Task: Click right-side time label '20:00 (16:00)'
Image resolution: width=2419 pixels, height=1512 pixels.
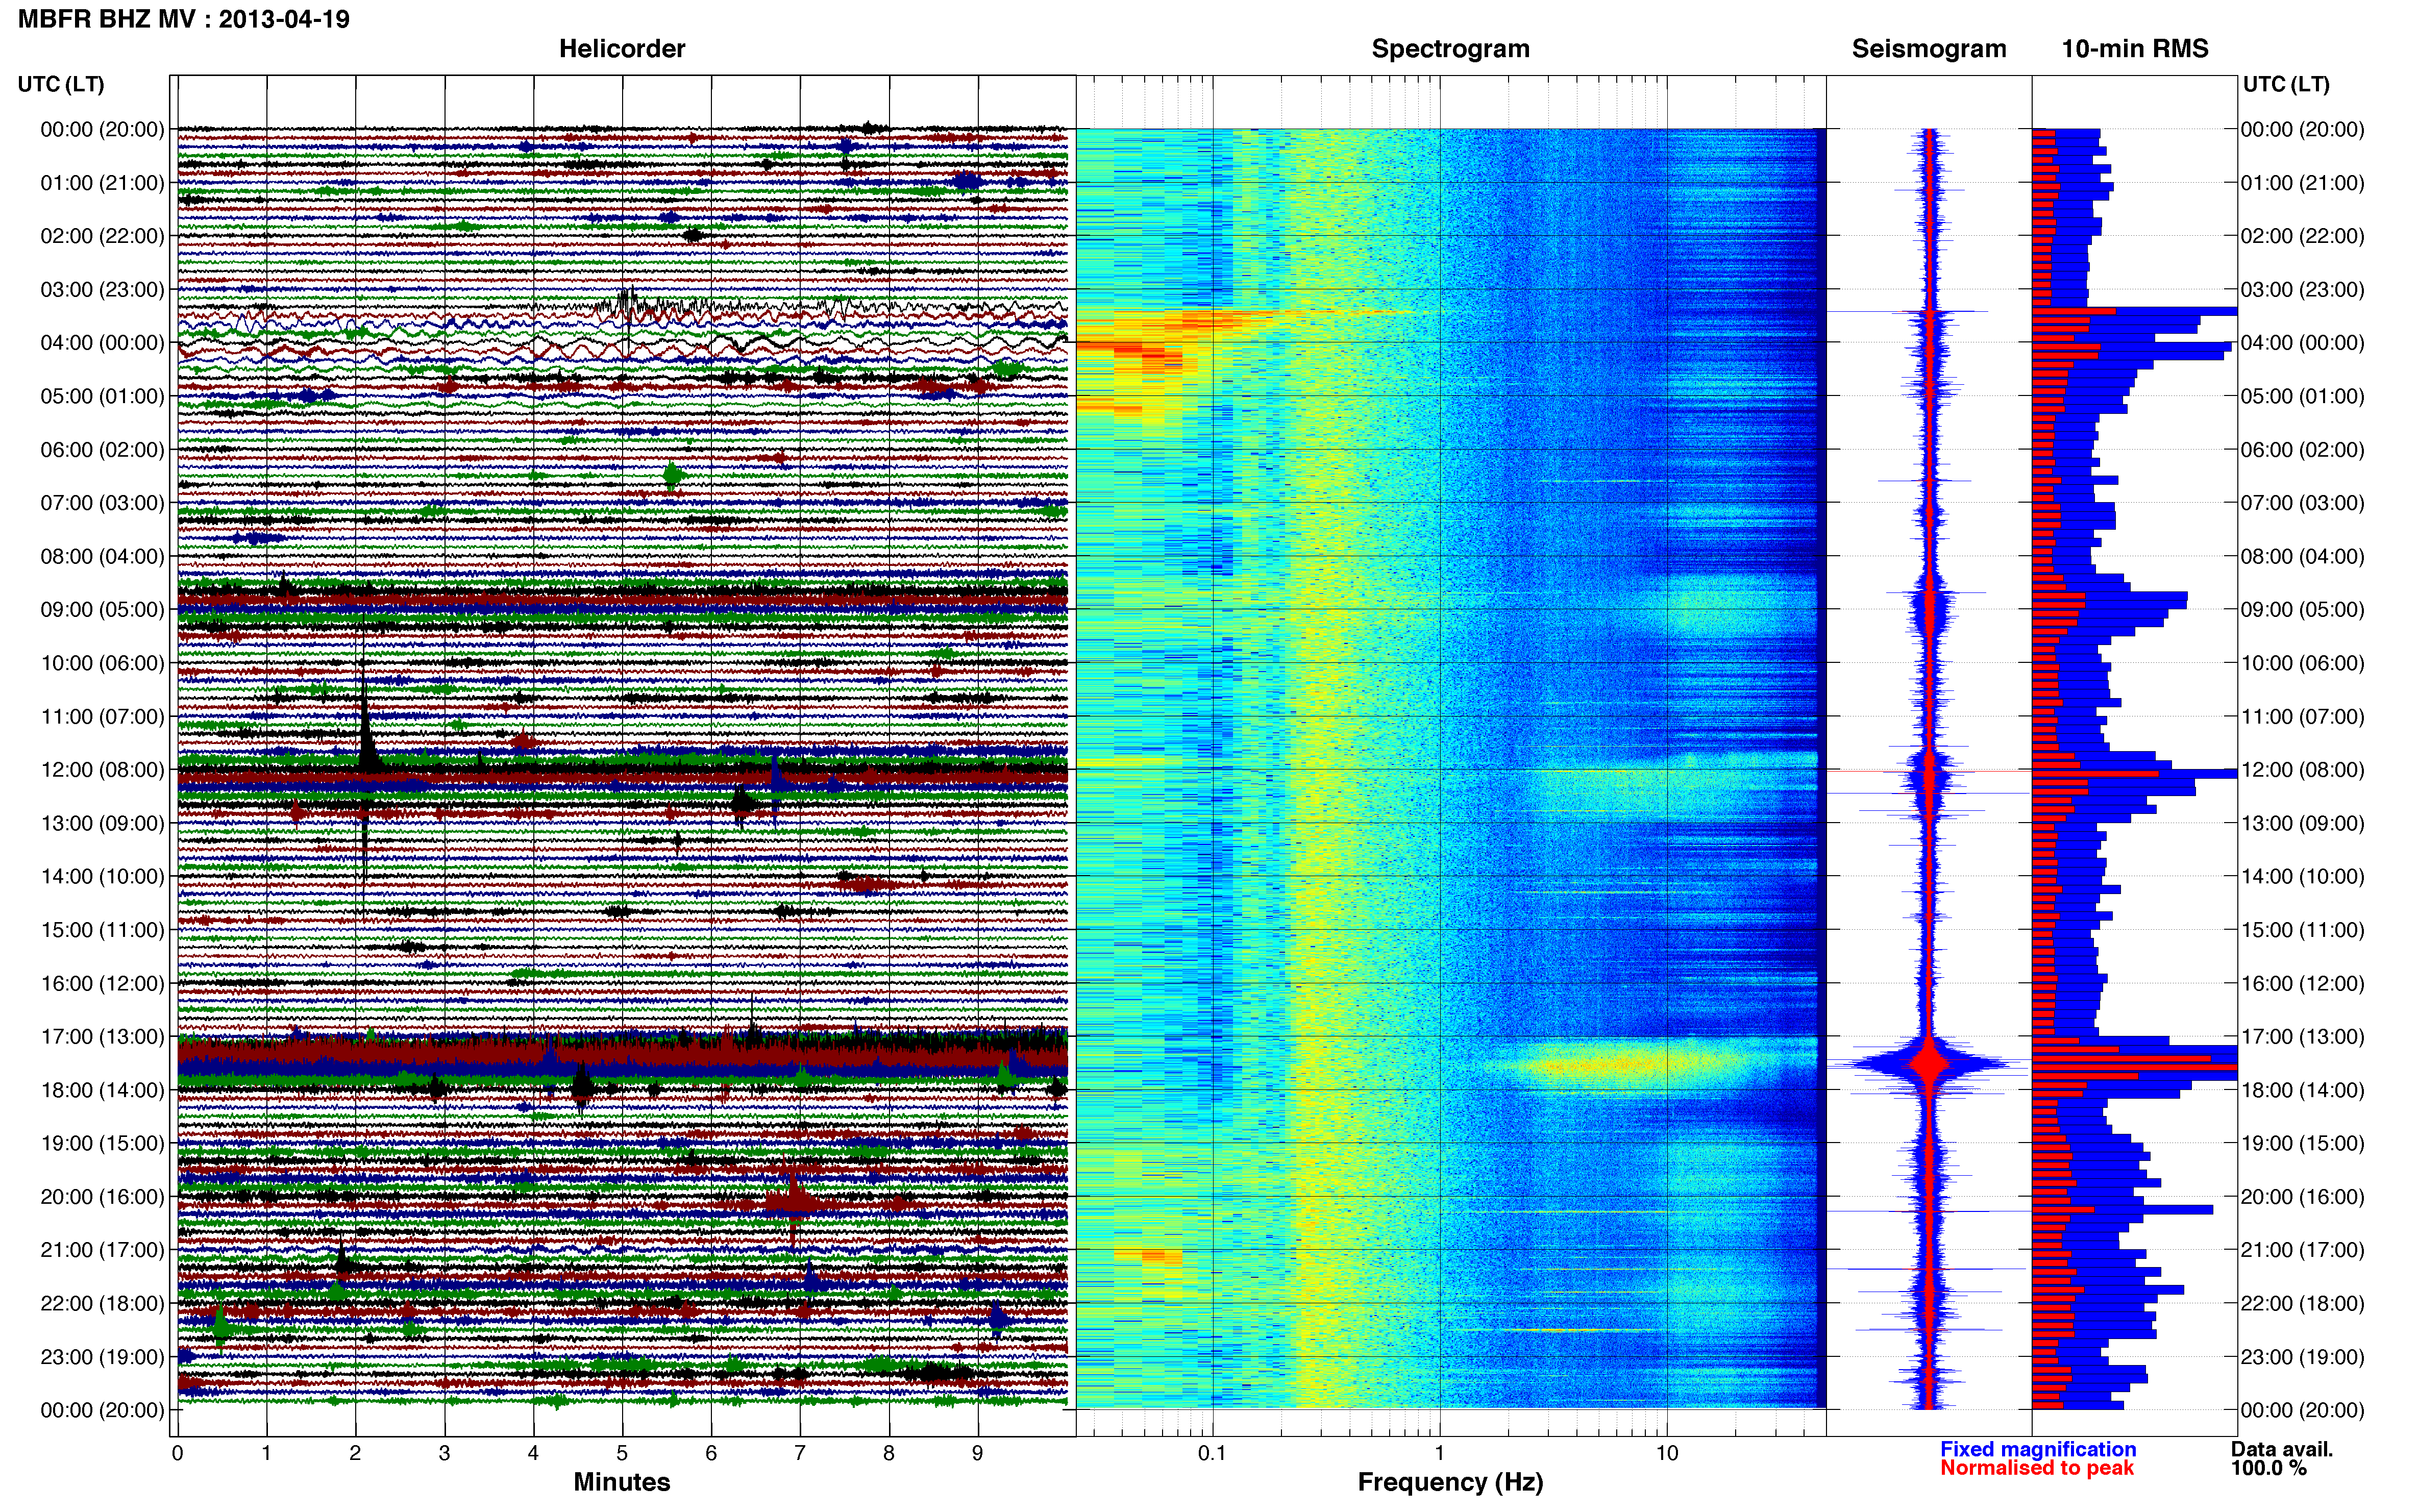Action: 2302,1196
